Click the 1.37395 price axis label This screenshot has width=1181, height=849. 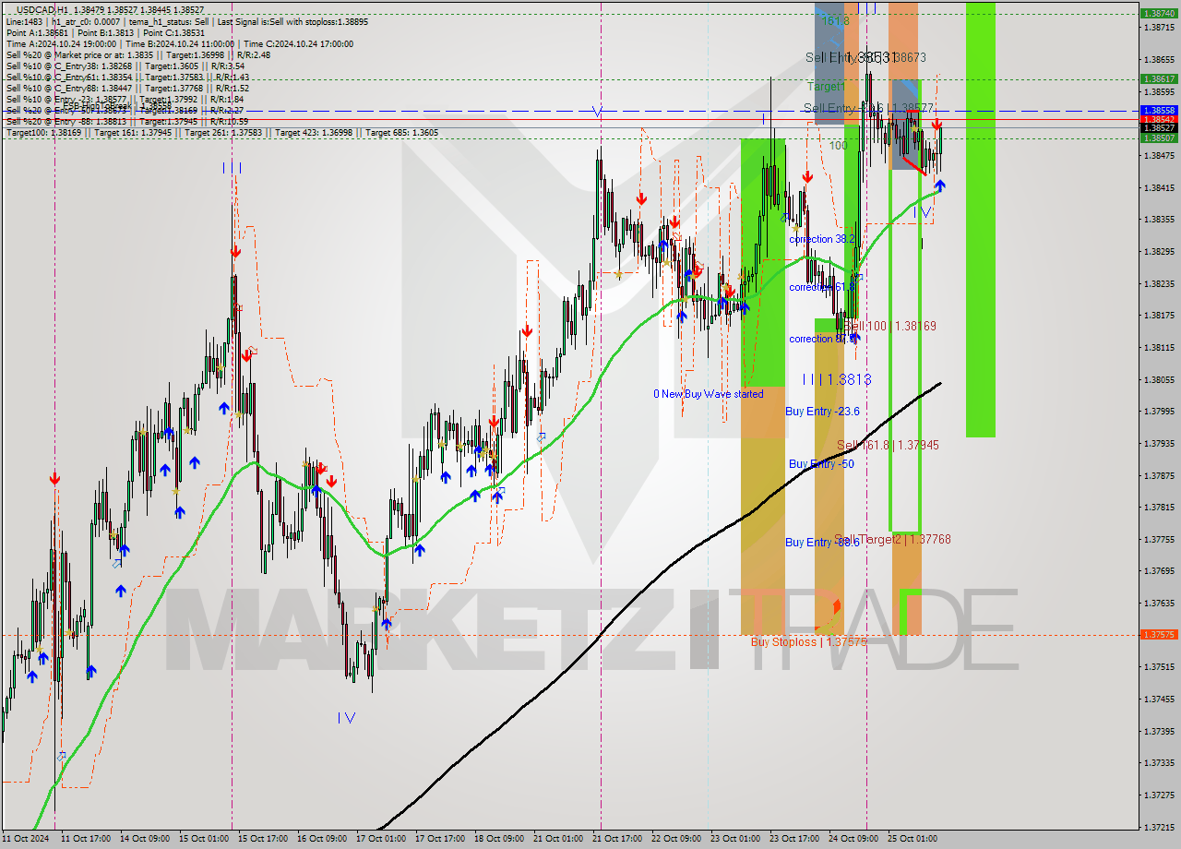(1158, 731)
